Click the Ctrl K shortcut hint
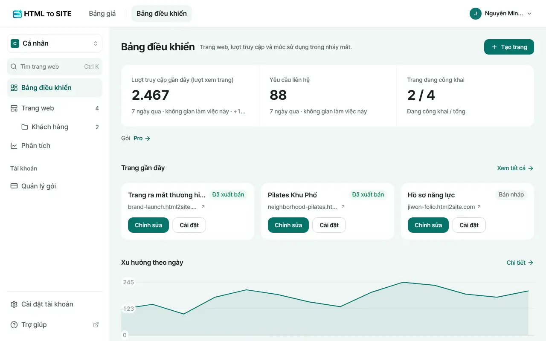 click(x=91, y=67)
